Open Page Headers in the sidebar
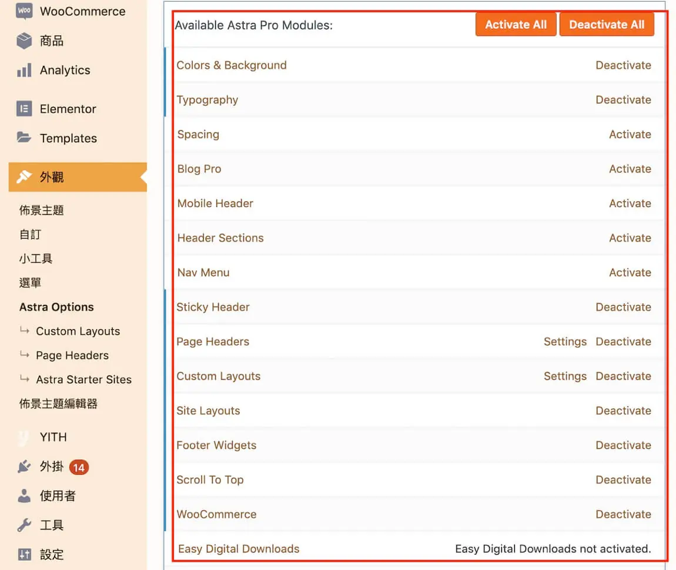676x570 pixels. tap(72, 355)
